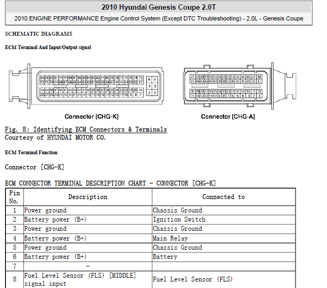Click the Connector [CHG-A] diagram caption
This screenshot has width=327, height=288.
click(228, 116)
